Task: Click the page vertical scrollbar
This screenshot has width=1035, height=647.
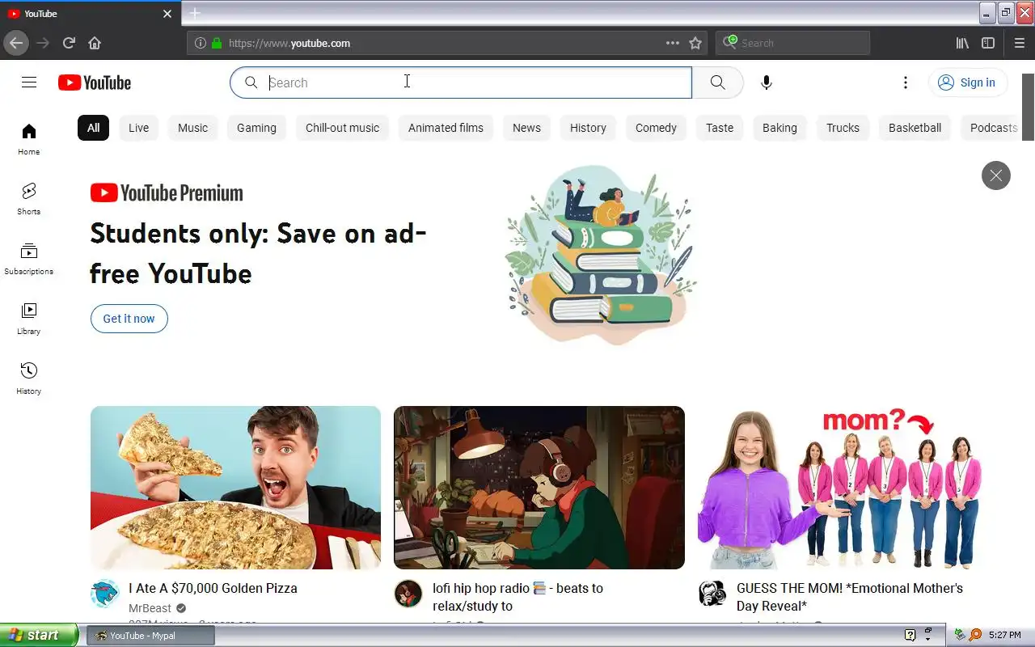Action: click(1029, 107)
